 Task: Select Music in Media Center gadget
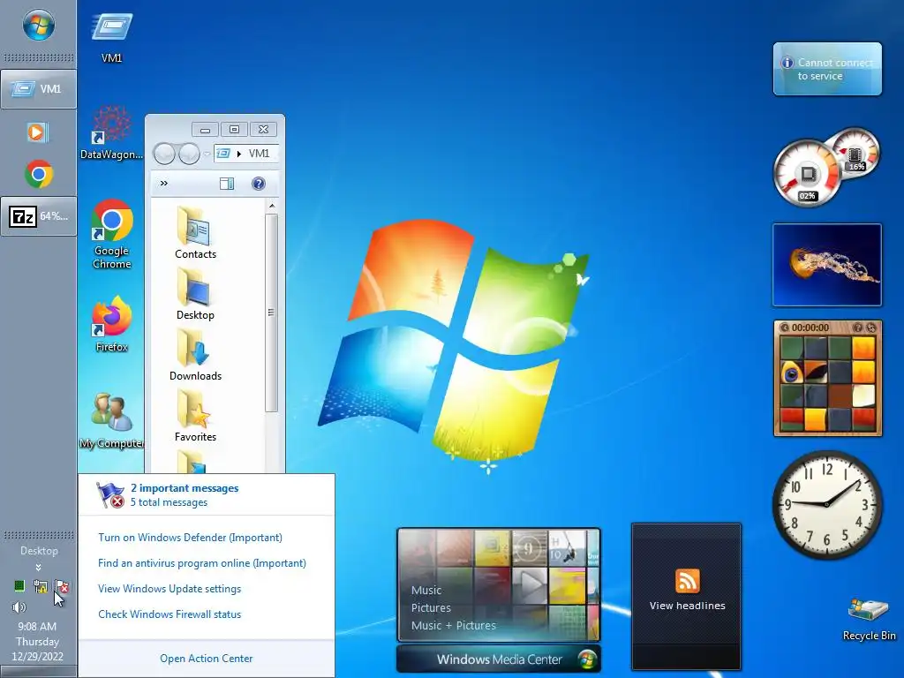(x=426, y=591)
